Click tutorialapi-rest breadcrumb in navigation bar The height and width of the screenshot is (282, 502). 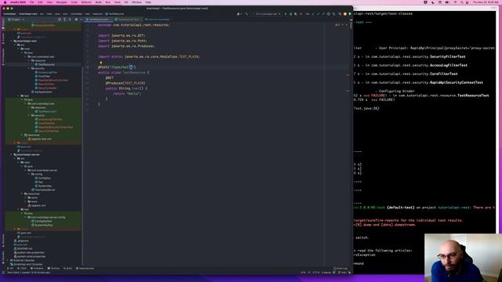coord(28,14)
